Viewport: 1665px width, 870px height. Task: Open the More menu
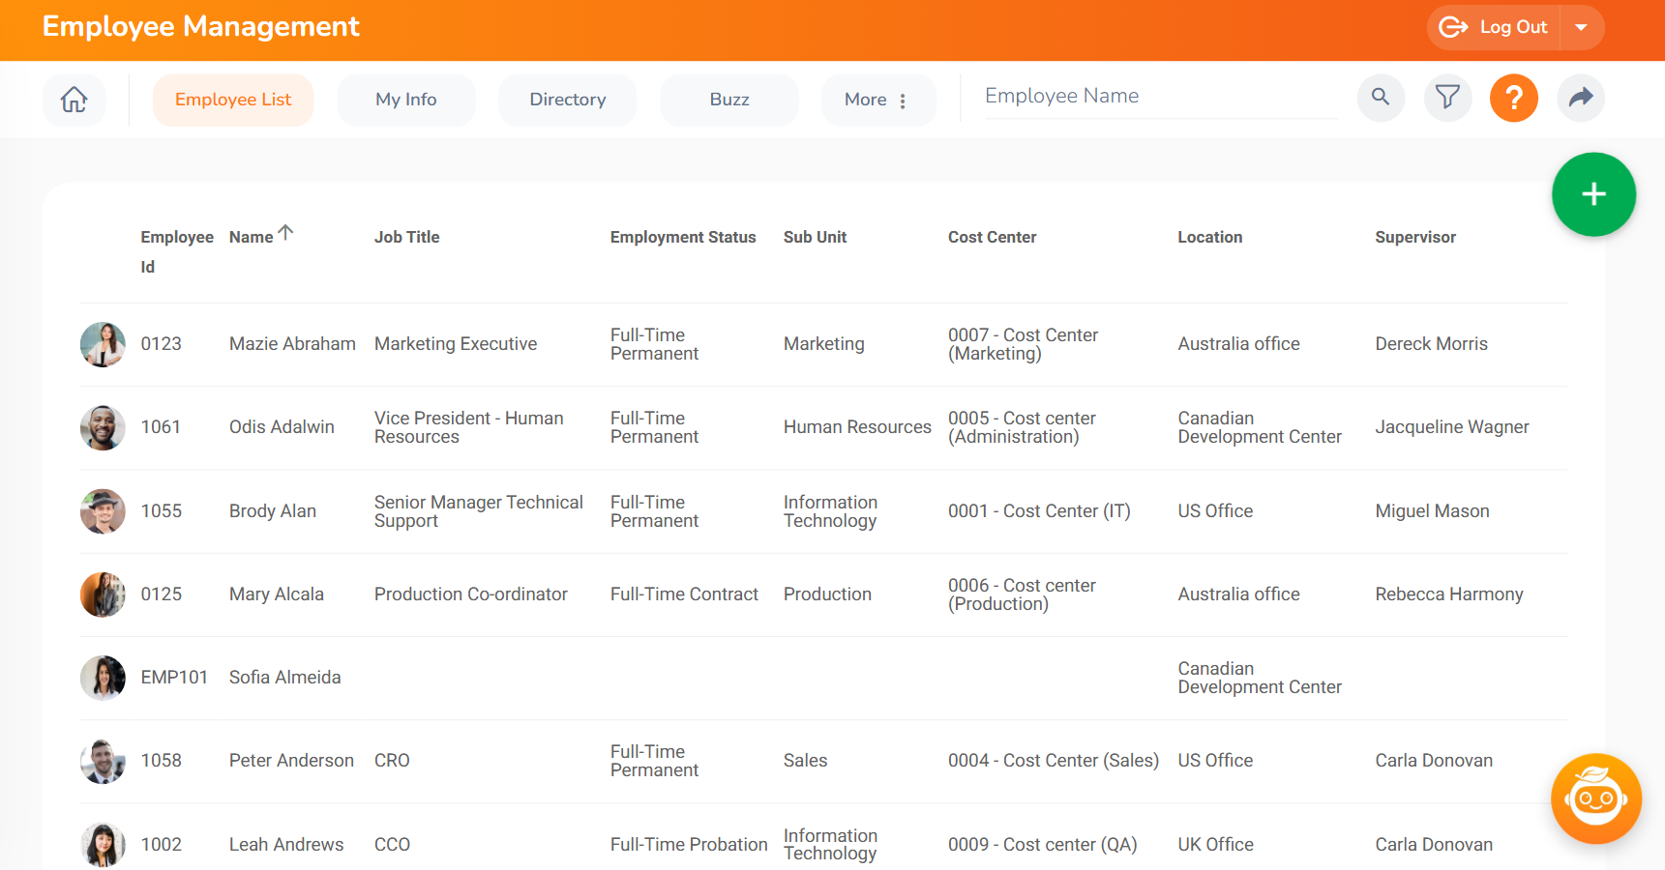(877, 100)
